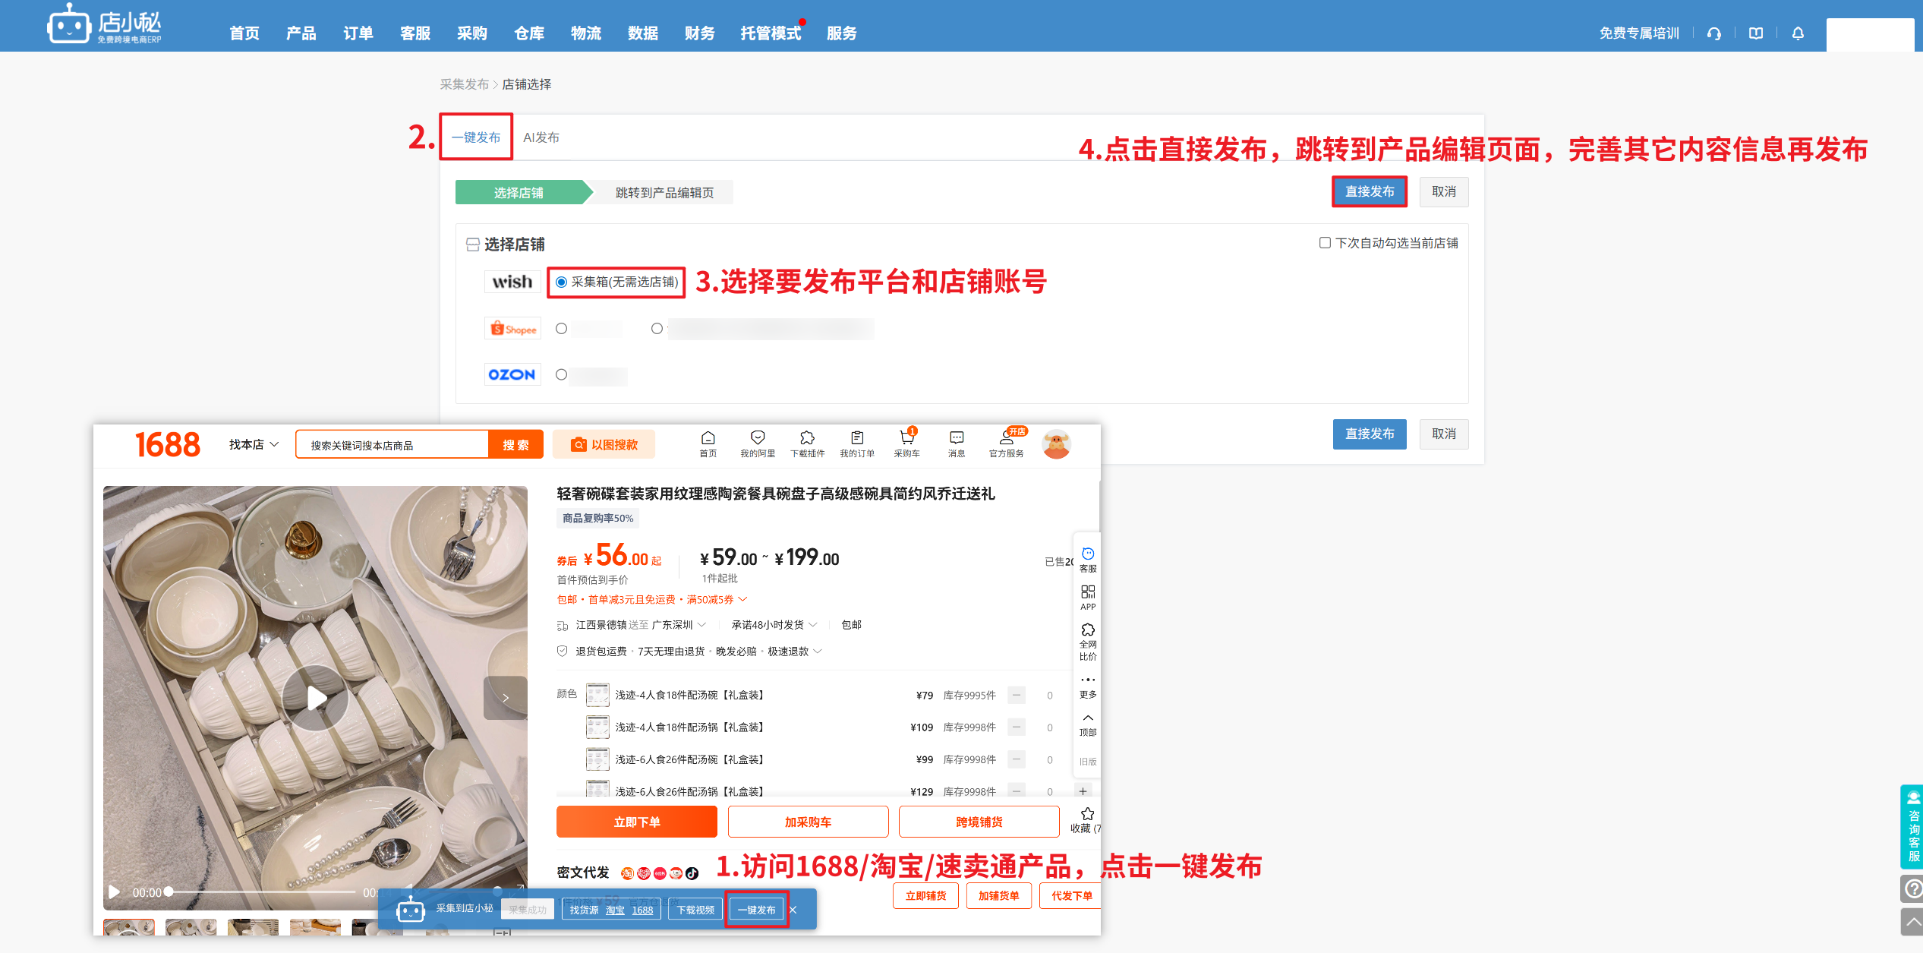This screenshot has height=953, width=1923.
Task: Click the 1688 store search input field
Action: coord(392,445)
